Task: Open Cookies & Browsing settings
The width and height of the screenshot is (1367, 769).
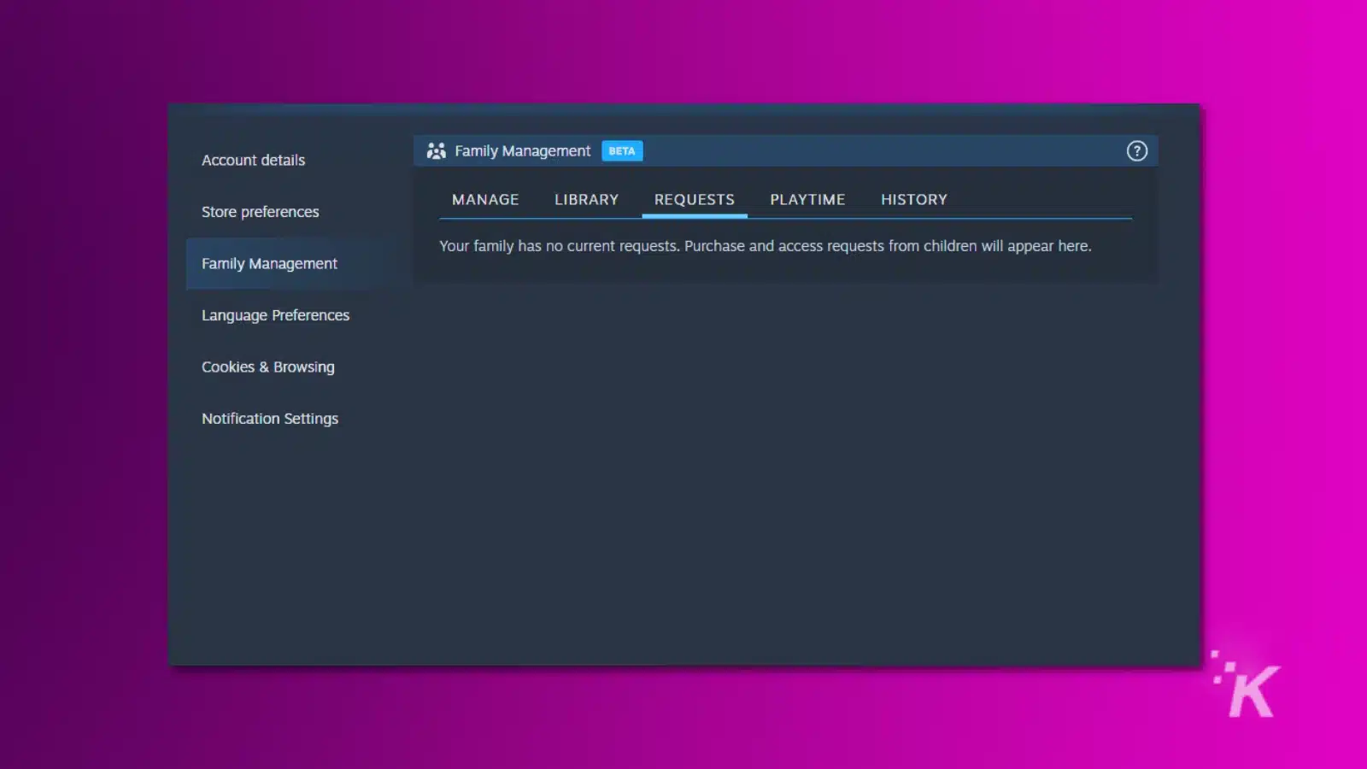Action: (268, 367)
